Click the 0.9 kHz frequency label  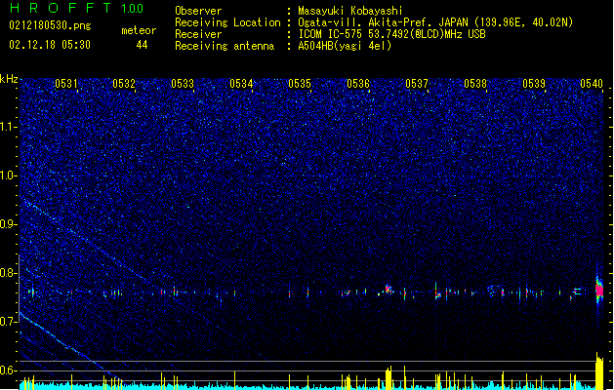click(x=9, y=224)
